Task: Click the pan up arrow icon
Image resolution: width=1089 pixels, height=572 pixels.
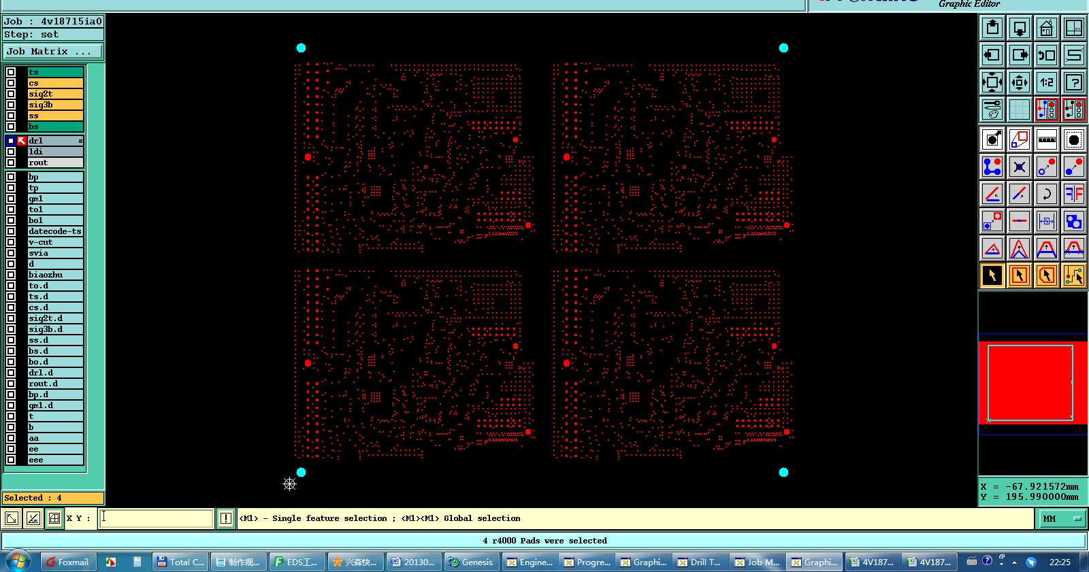Action: 992,28
